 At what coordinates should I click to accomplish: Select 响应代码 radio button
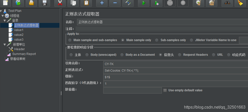tap(229, 55)
